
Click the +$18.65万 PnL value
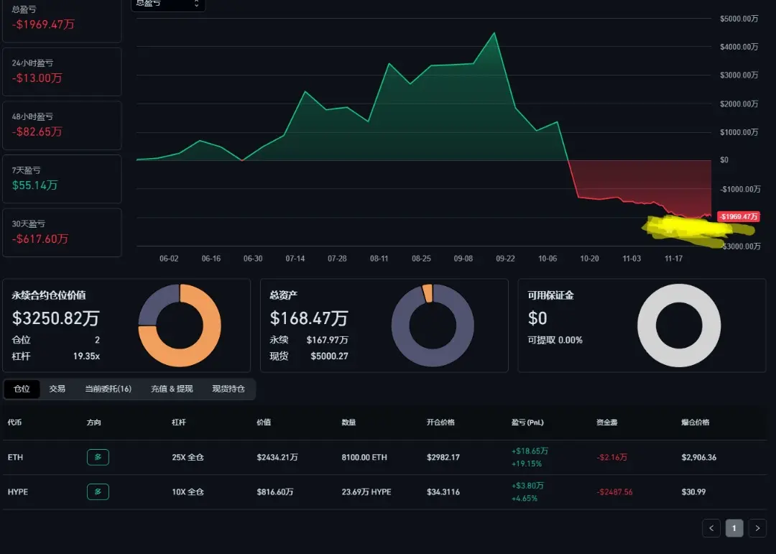point(530,451)
